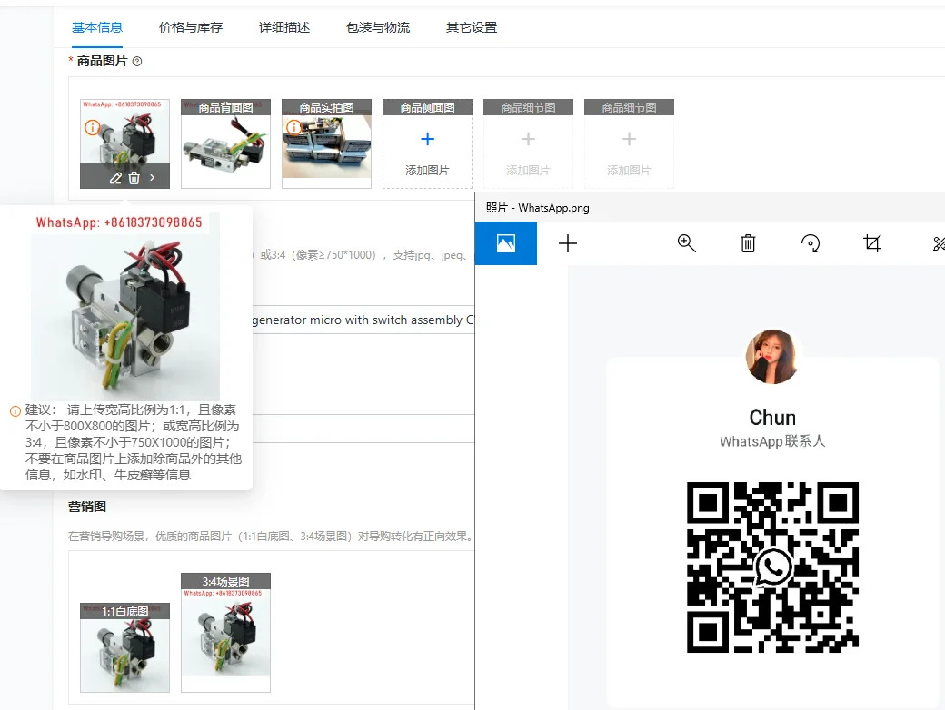This screenshot has height=710, width=945.
Task: Select the 其它设置 tab
Action: click(x=472, y=27)
